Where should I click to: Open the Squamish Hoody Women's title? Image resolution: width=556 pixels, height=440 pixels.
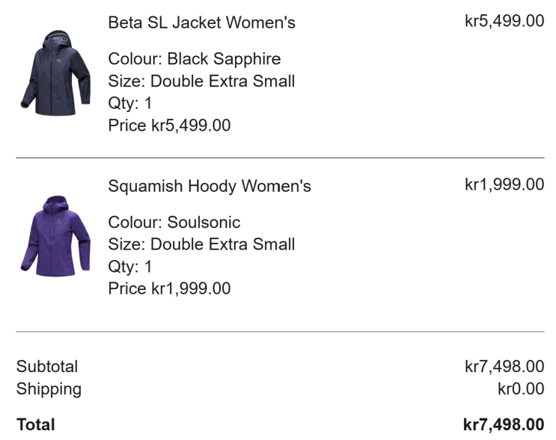click(x=210, y=186)
